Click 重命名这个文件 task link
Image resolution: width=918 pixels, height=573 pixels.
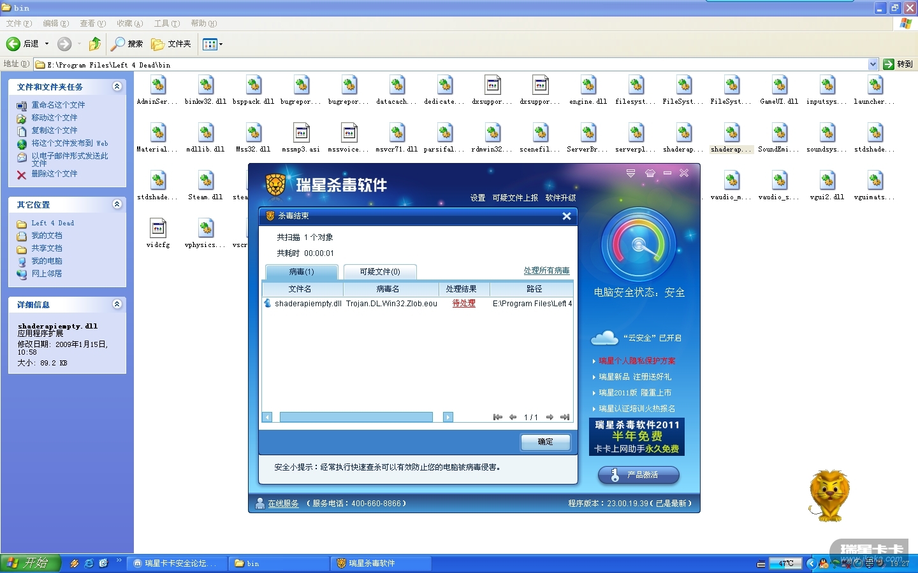pos(58,105)
